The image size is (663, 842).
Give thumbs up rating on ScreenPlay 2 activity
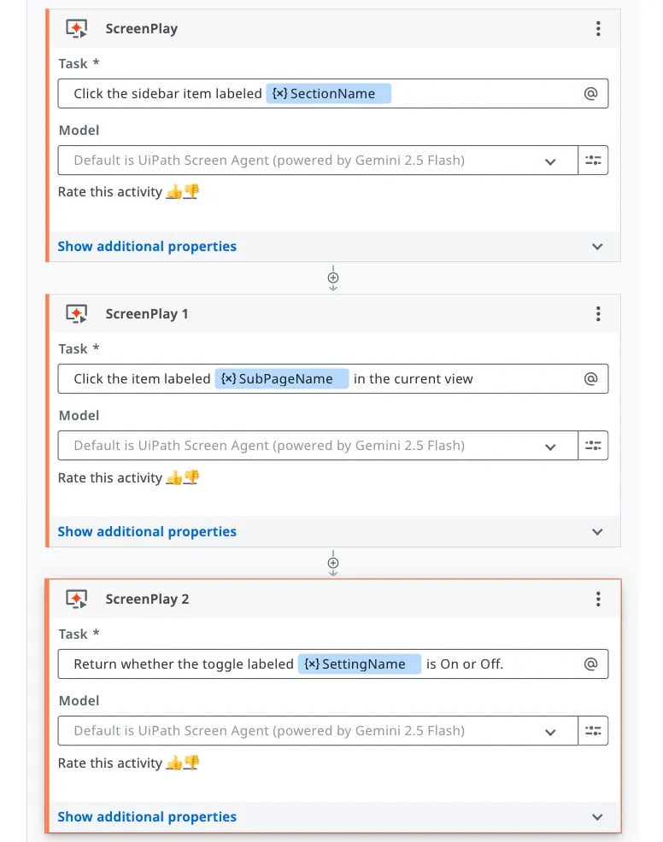point(174,763)
